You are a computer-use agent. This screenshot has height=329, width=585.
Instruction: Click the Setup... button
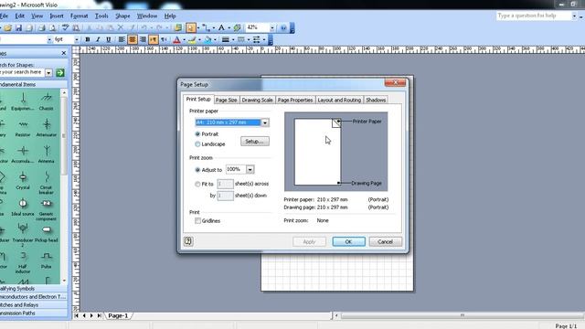(x=255, y=142)
